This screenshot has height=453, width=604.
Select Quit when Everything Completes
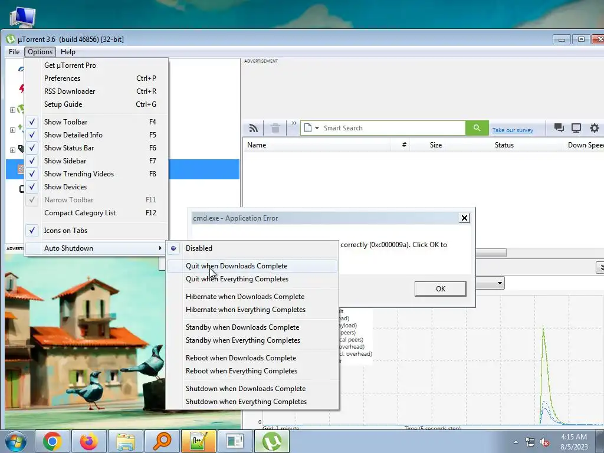[252, 279]
